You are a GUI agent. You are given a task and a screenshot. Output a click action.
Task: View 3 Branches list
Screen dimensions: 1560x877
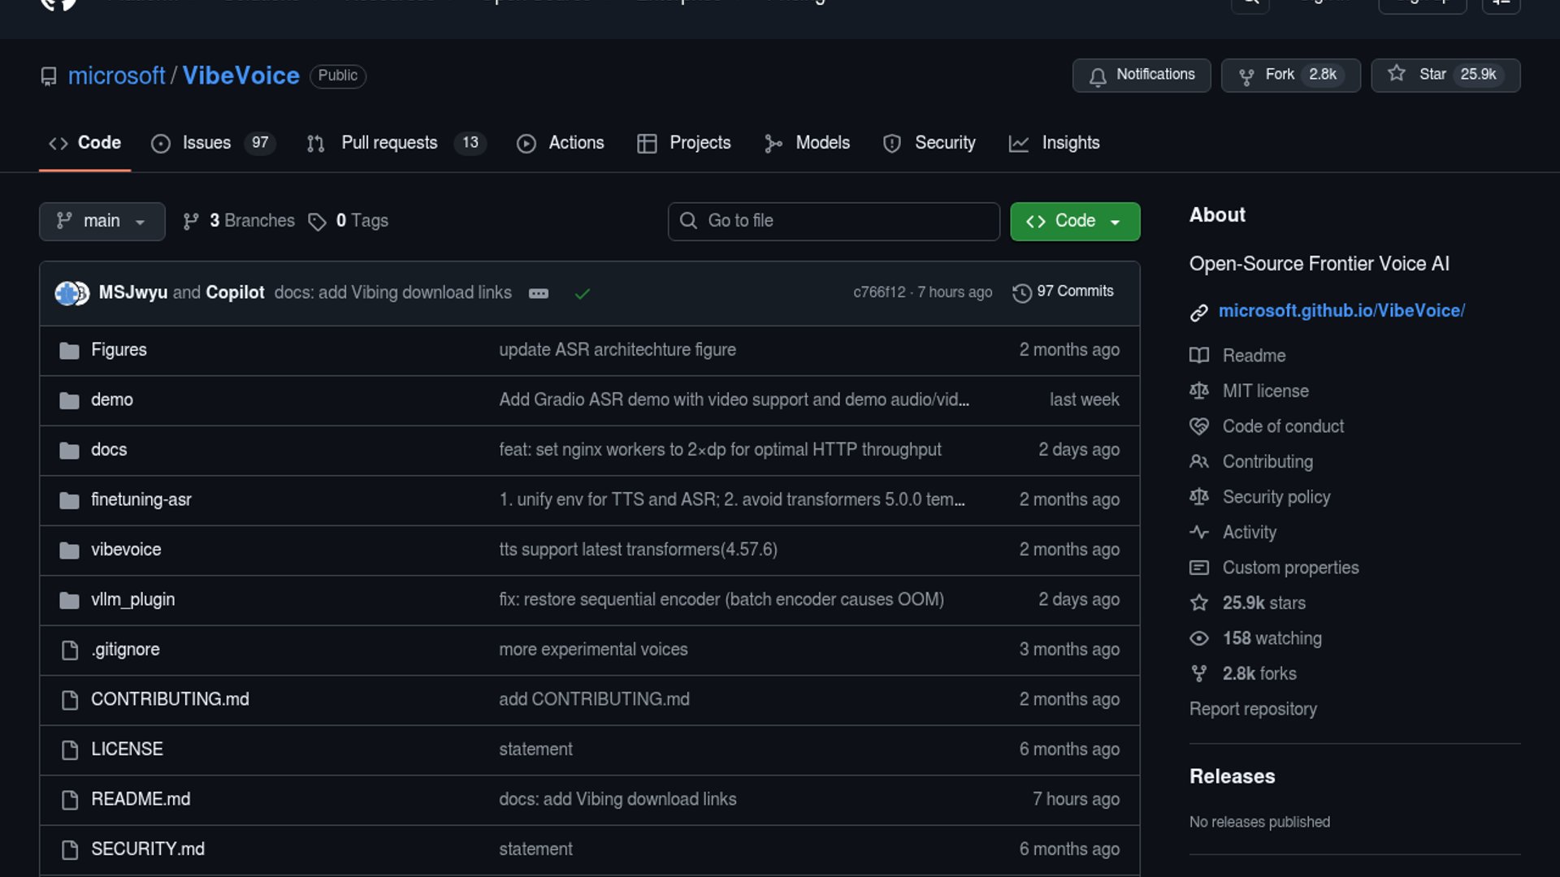[x=251, y=221]
